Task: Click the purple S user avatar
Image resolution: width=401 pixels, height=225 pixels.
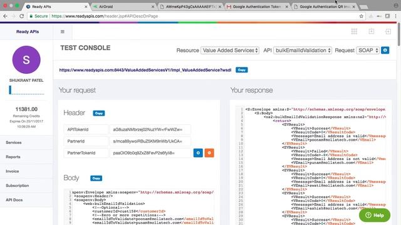Action: (x=26, y=60)
